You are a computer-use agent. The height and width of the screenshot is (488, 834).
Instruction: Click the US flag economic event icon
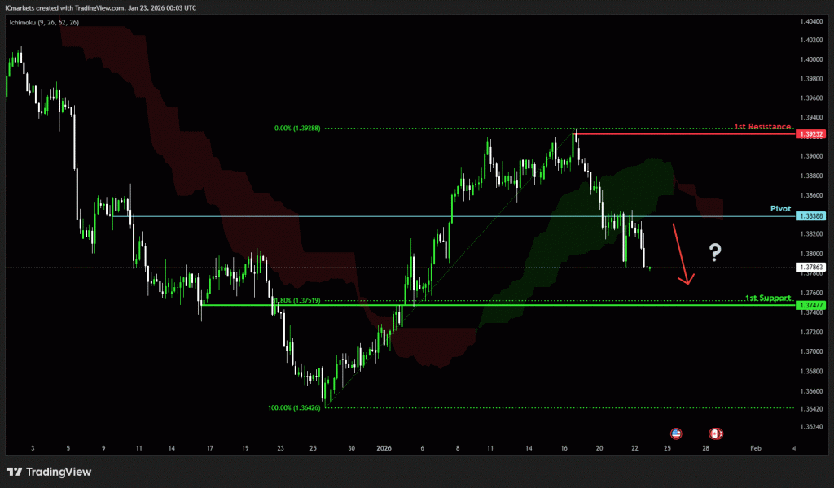(675, 434)
